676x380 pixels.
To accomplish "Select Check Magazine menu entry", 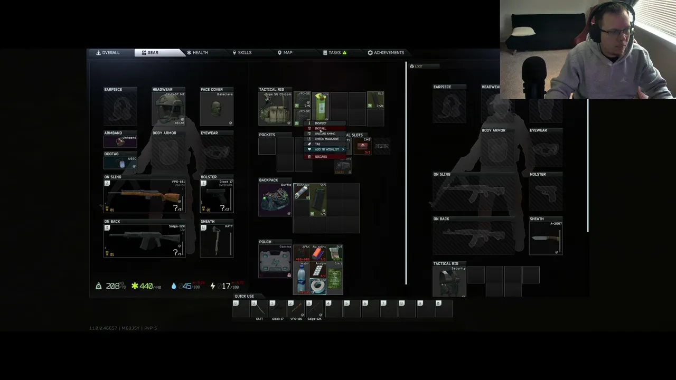I will (325, 139).
